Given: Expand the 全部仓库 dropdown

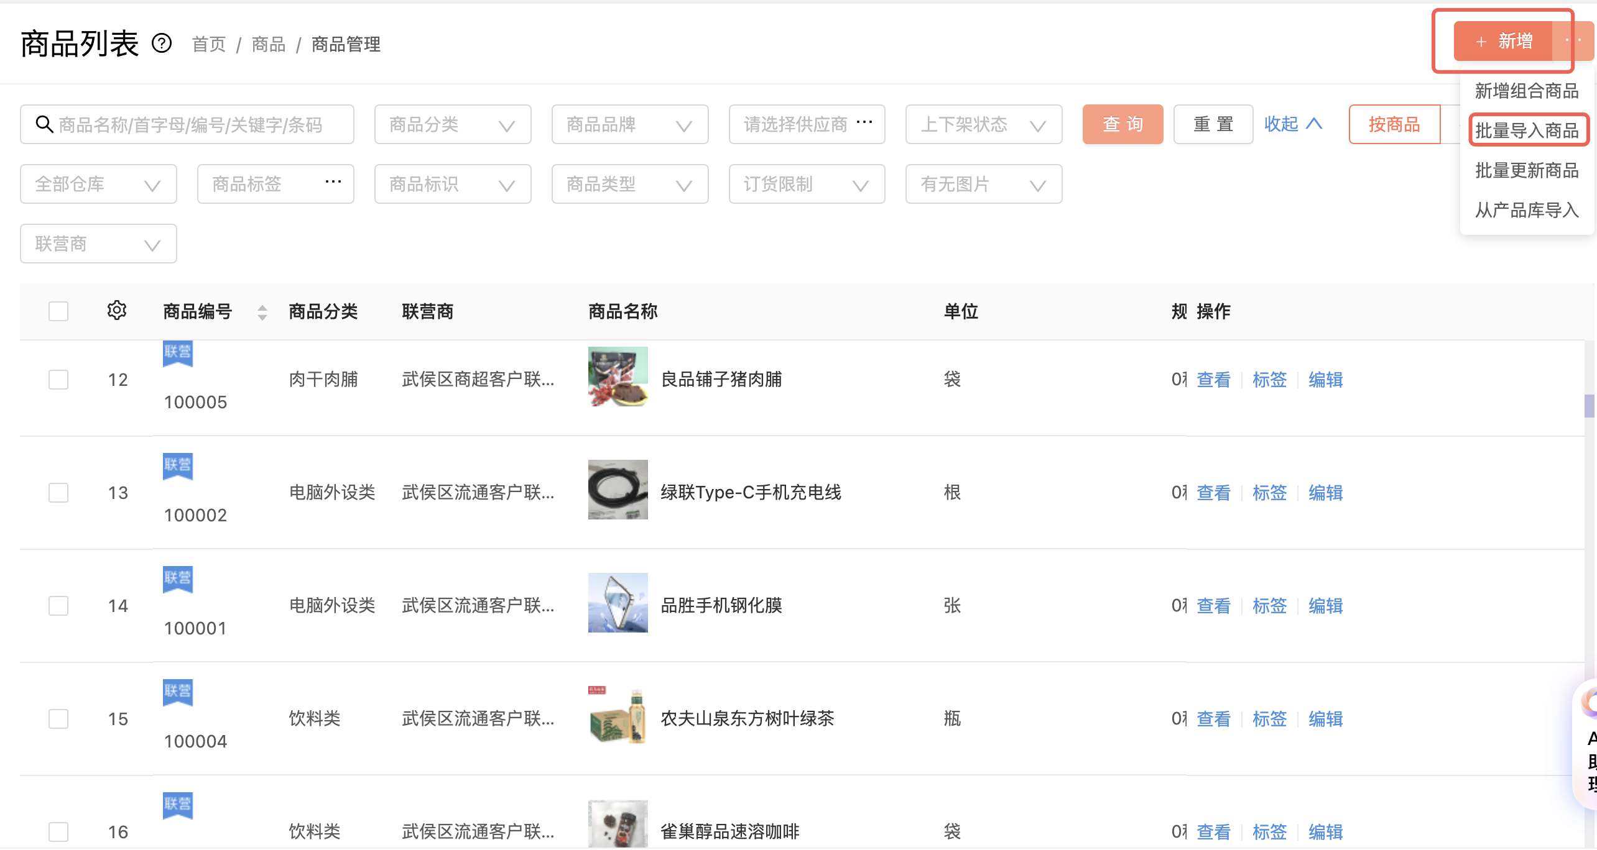Looking at the screenshot, I should coord(98,184).
